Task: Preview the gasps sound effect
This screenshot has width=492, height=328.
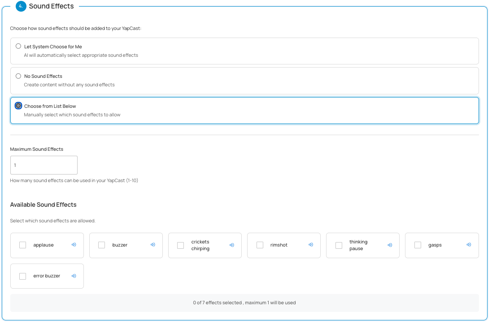Action: click(x=469, y=245)
